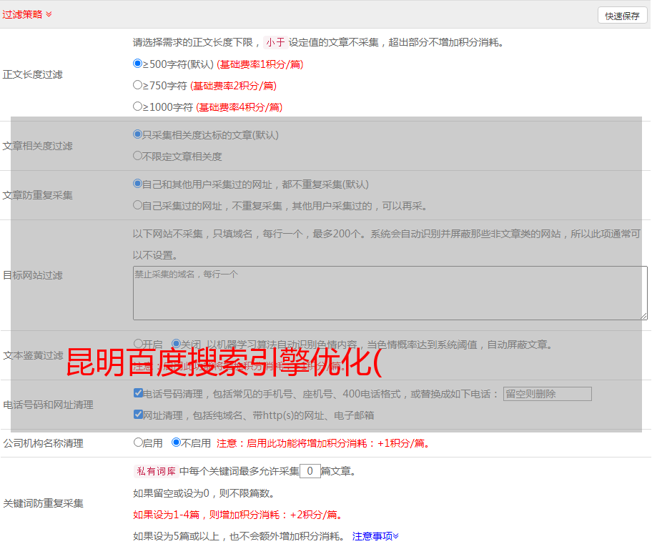The width and height of the screenshot is (652, 549).
Task: Expand the 注意事项 link
Action: [x=375, y=536]
